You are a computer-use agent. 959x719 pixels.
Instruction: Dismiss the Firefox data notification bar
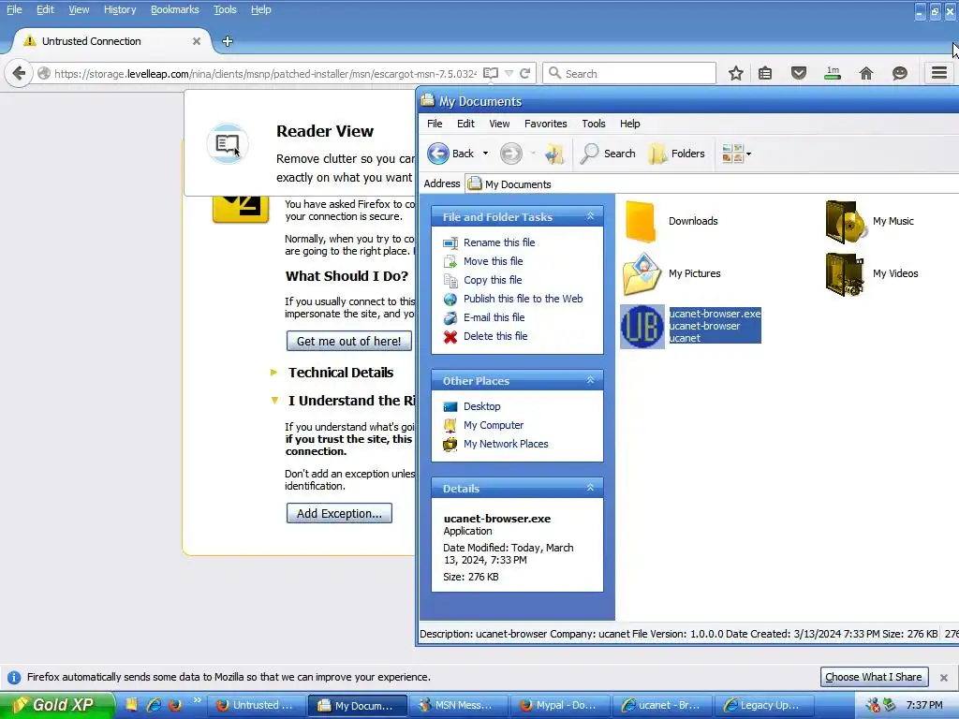pyautogui.click(x=944, y=678)
